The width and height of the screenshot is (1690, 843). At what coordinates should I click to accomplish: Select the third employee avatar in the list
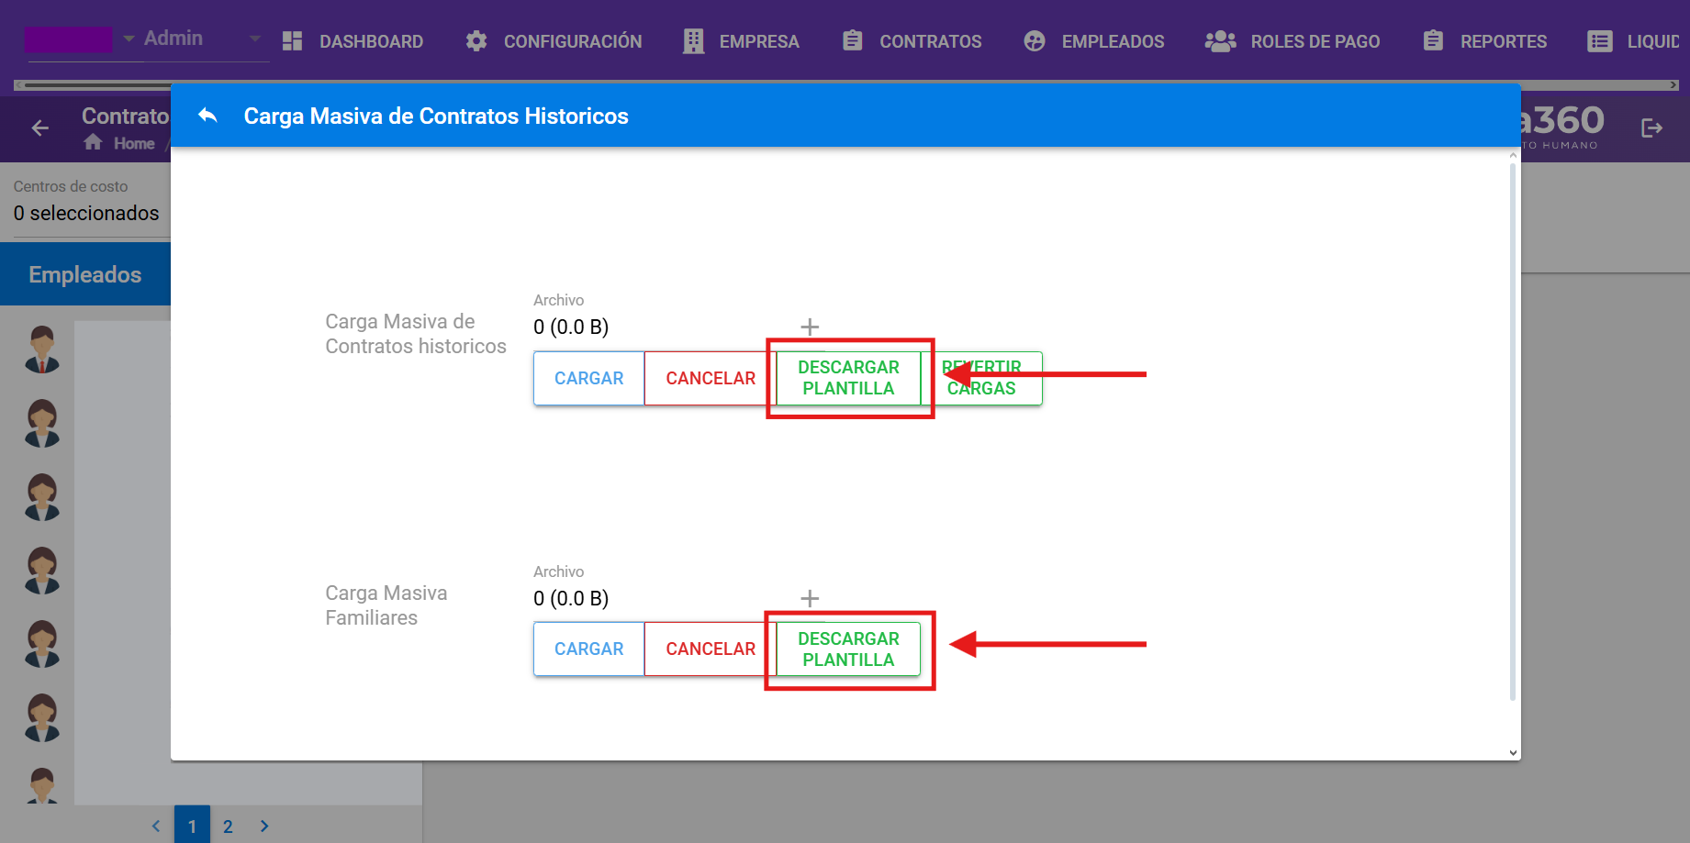point(42,497)
